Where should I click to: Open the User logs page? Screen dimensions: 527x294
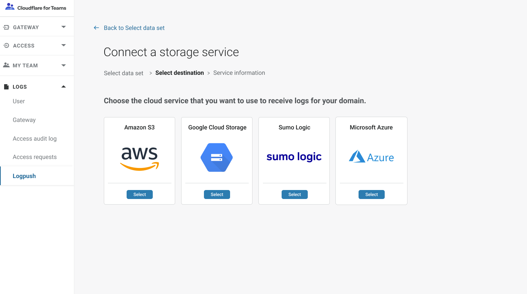pyautogui.click(x=19, y=101)
